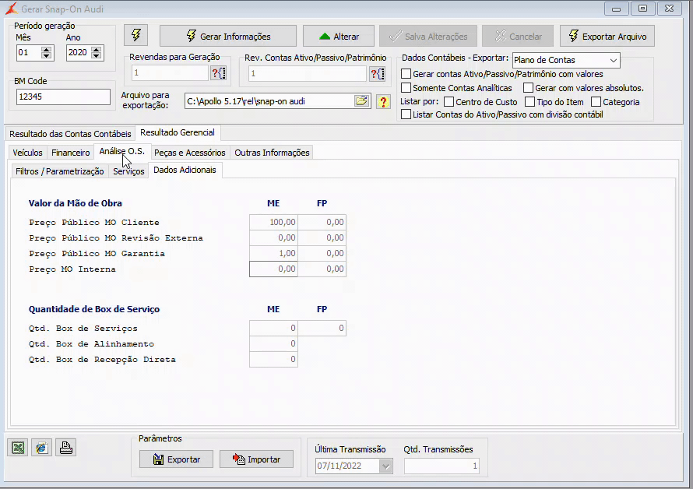Enable Gerar contas Ativo/Passivo/Patrimônio com valores
Viewport: 693px width, 489px height.
(x=406, y=74)
